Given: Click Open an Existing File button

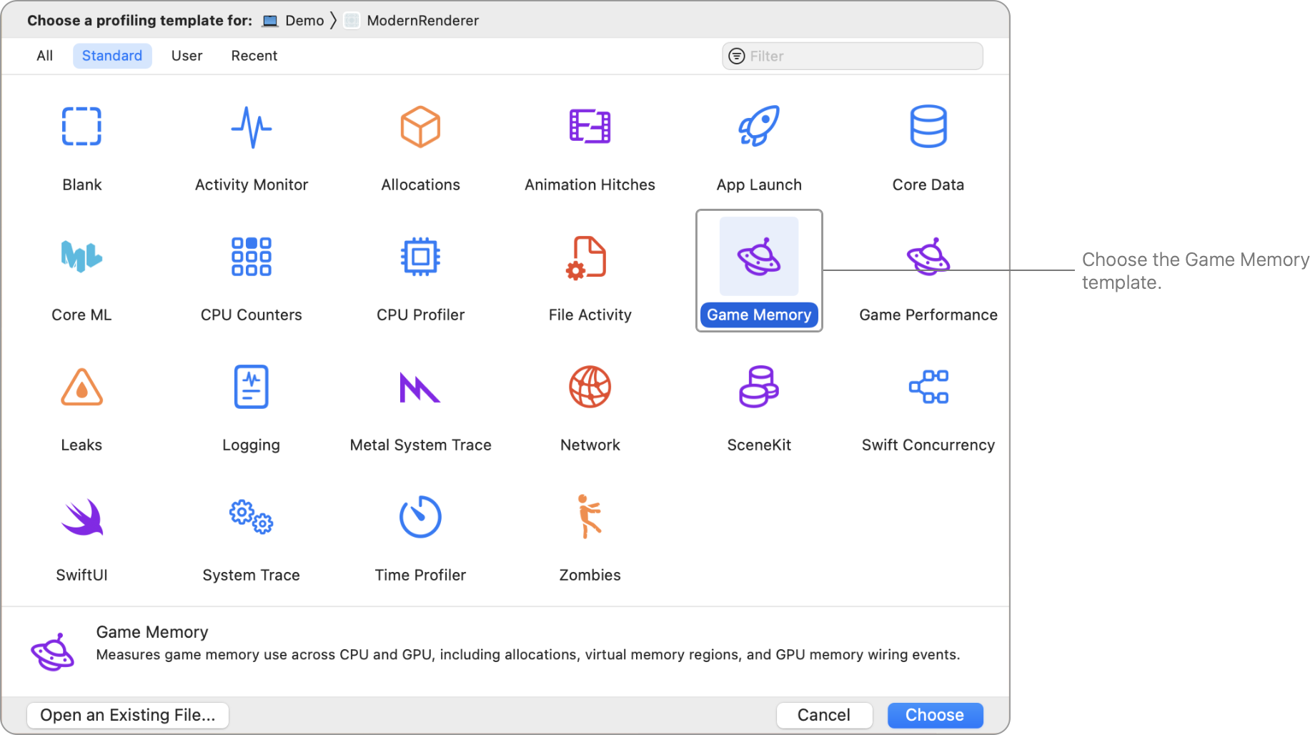Looking at the screenshot, I should click(x=128, y=715).
